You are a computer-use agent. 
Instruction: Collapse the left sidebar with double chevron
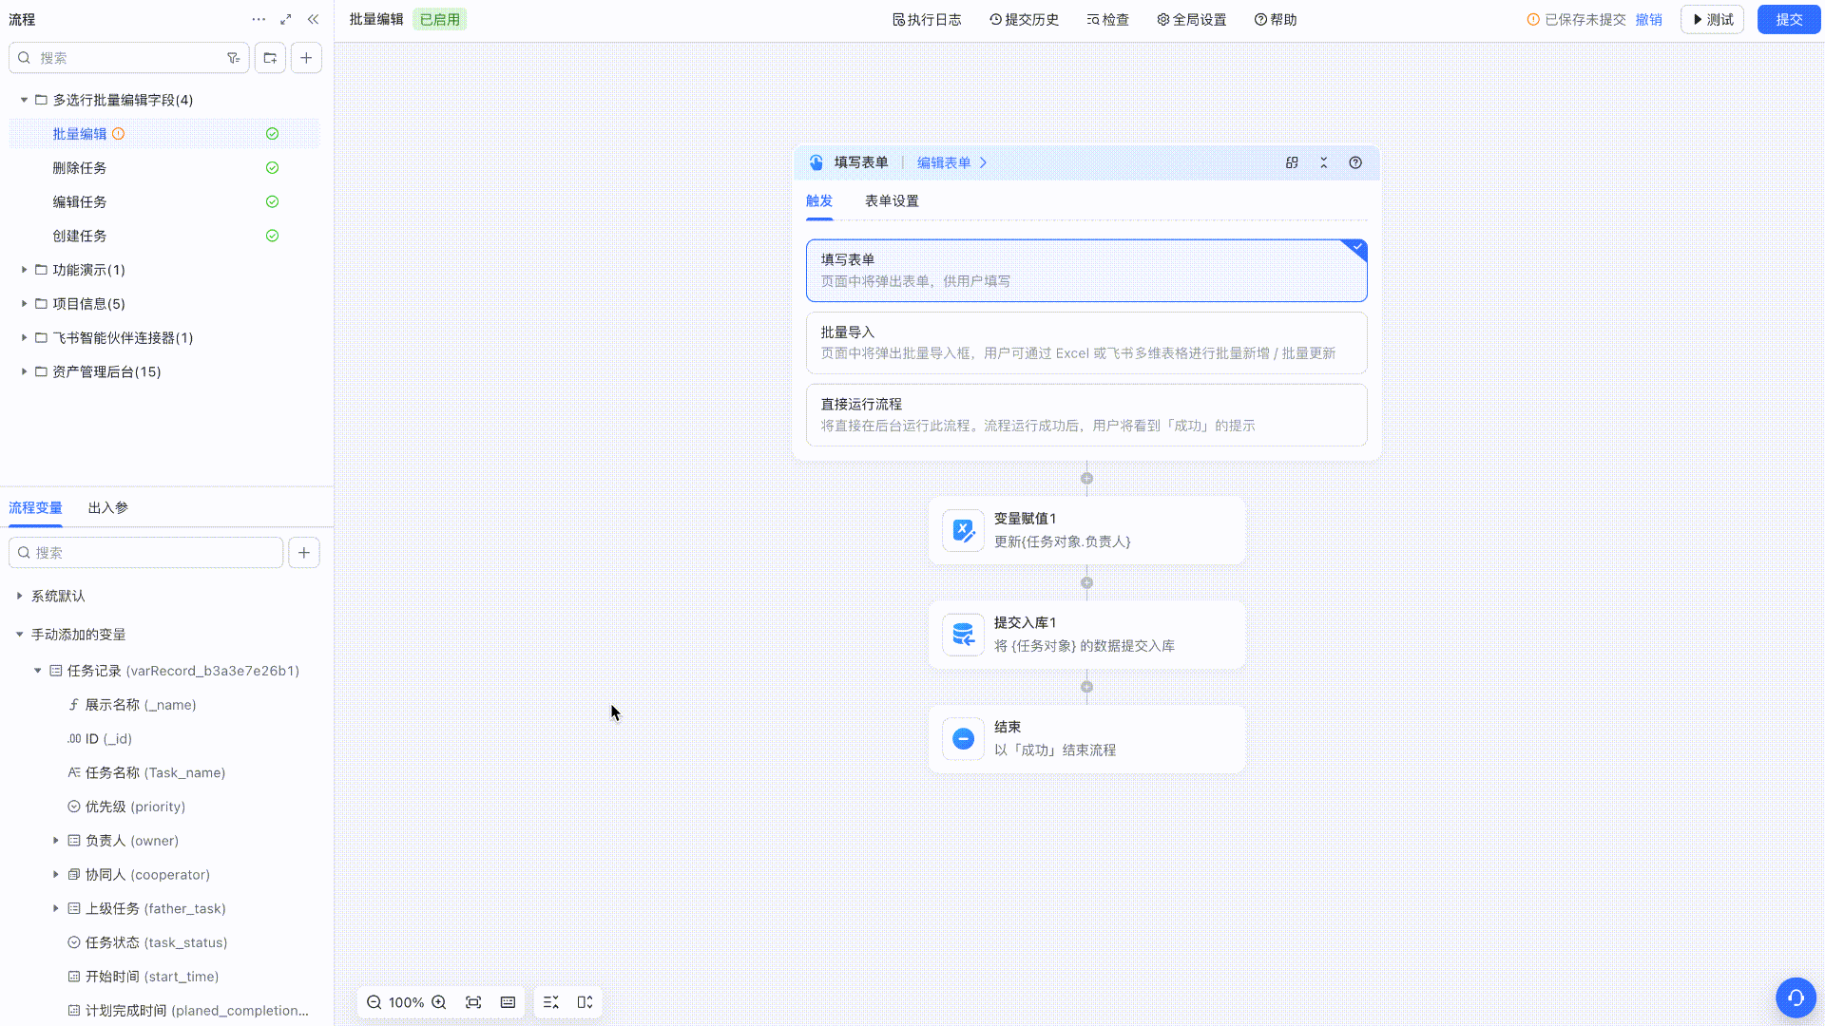313,19
